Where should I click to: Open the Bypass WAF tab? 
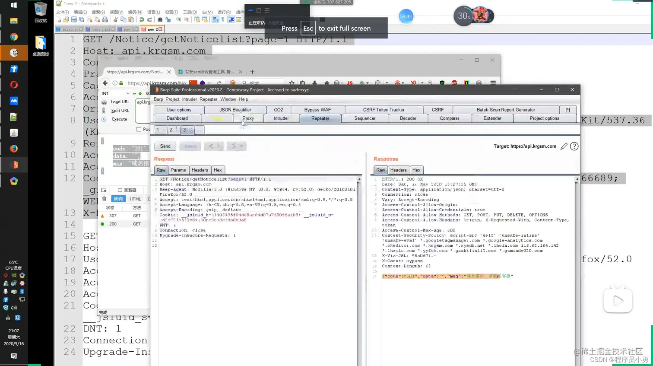click(317, 110)
